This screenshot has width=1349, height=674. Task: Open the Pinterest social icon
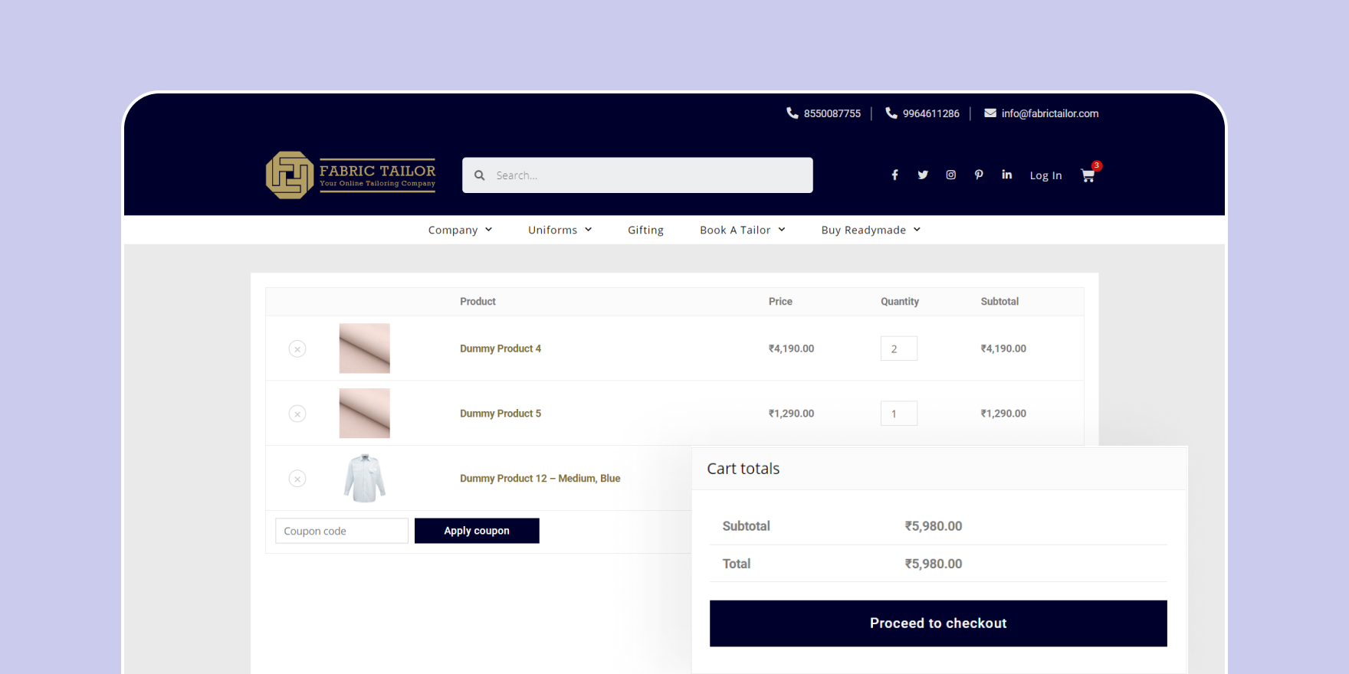[x=979, y=175]
